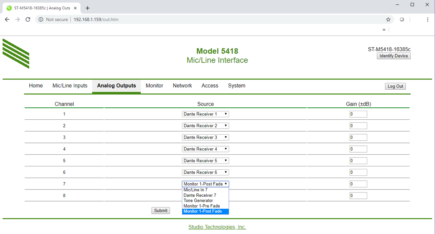Go to the Network tab
The width and height of the screenshot is (435, 234).
pyautogui.click(x=182, y=86)
